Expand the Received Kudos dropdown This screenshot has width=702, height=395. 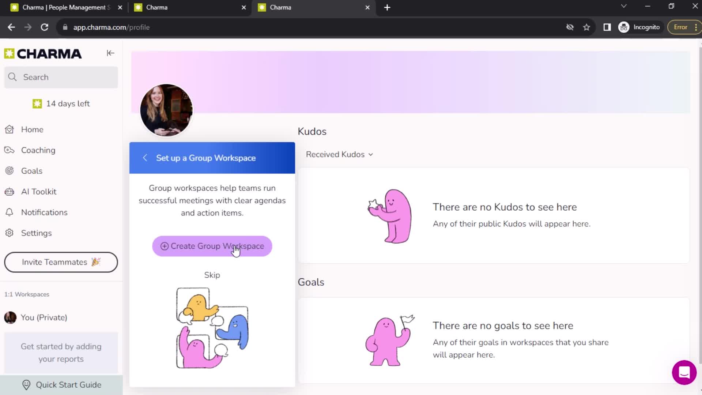[x=339, y=154]
